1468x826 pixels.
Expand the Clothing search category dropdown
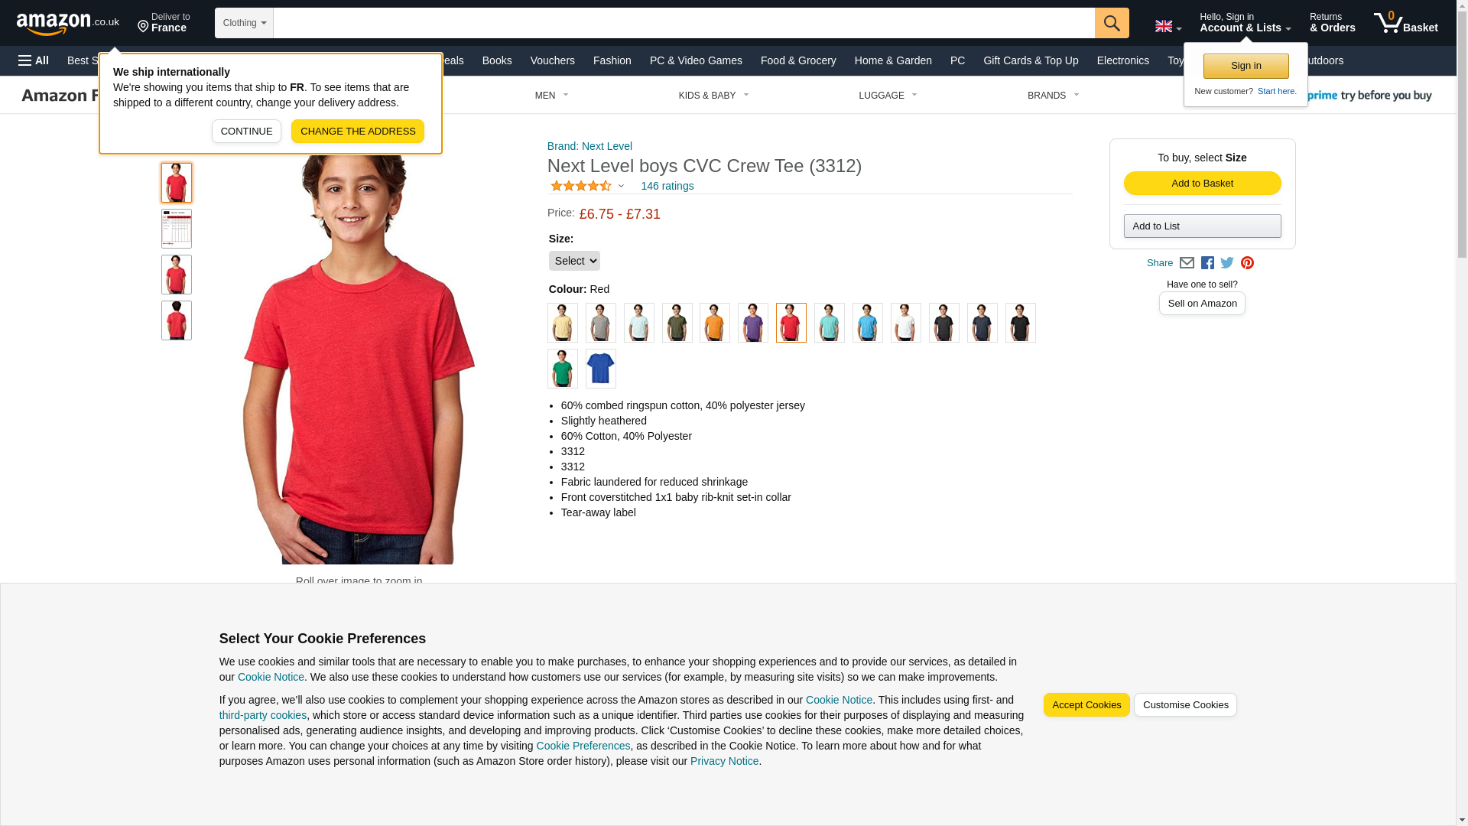pyautogui.click(x=244, y=23)
